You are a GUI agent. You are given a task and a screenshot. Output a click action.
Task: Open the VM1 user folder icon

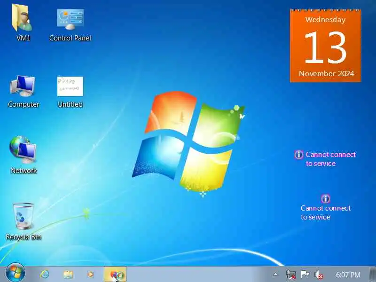[22, 17]
